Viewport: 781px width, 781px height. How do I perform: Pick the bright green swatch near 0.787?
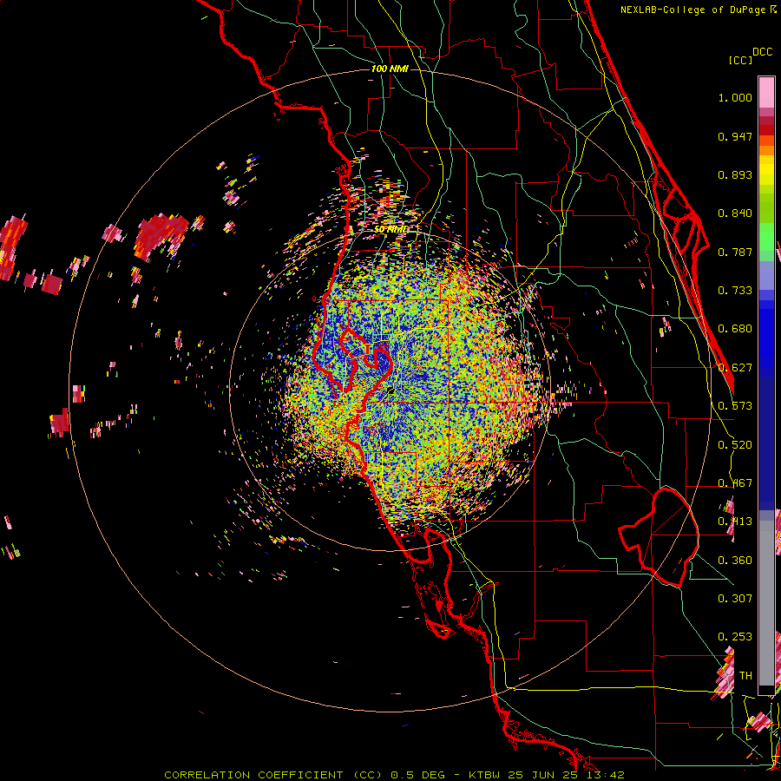pyautogui.click(x=766, y=238)
